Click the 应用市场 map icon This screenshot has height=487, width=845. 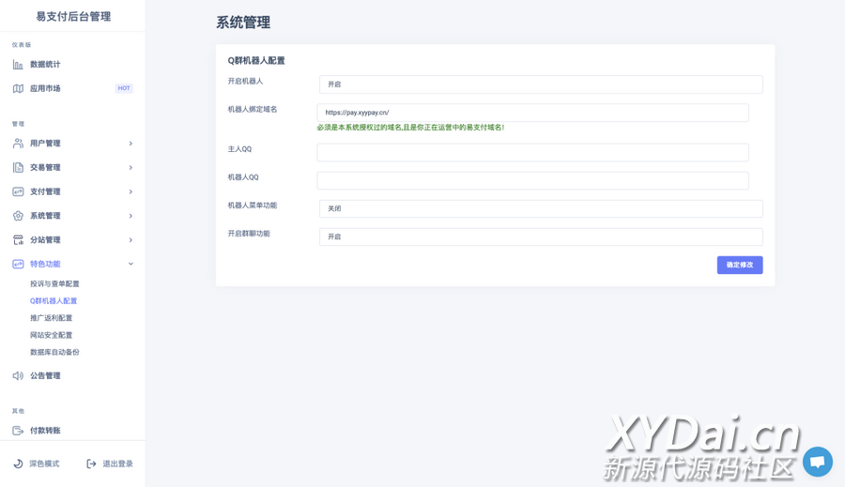pos(18,88)
